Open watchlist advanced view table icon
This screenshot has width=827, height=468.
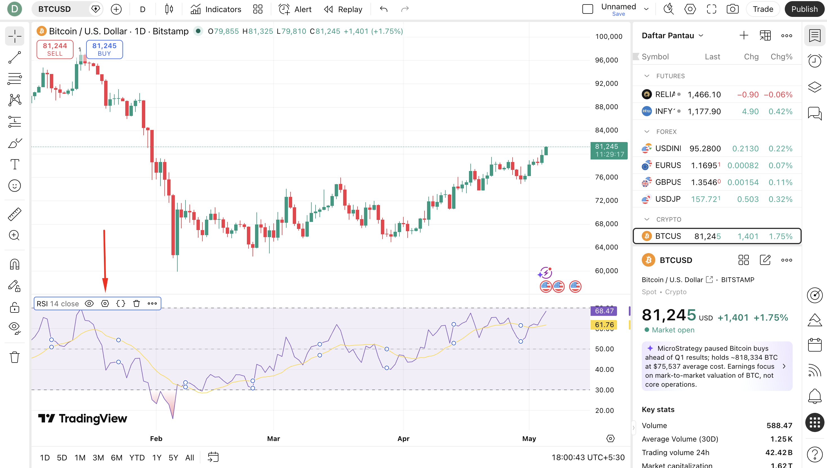(765, 35)
